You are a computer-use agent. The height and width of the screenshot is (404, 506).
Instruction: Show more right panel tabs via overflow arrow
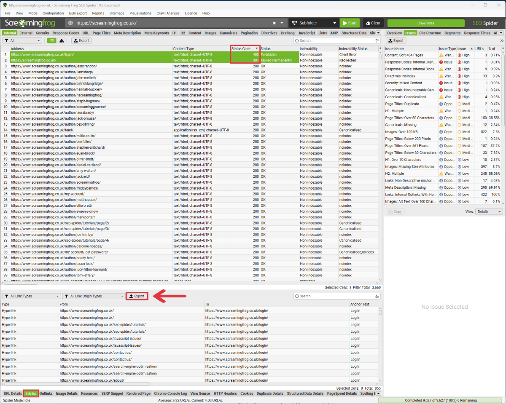click(501, 33)
